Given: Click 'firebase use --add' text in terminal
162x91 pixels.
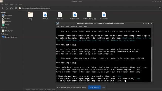Looking at the screenshot, I should pos(128,52).
